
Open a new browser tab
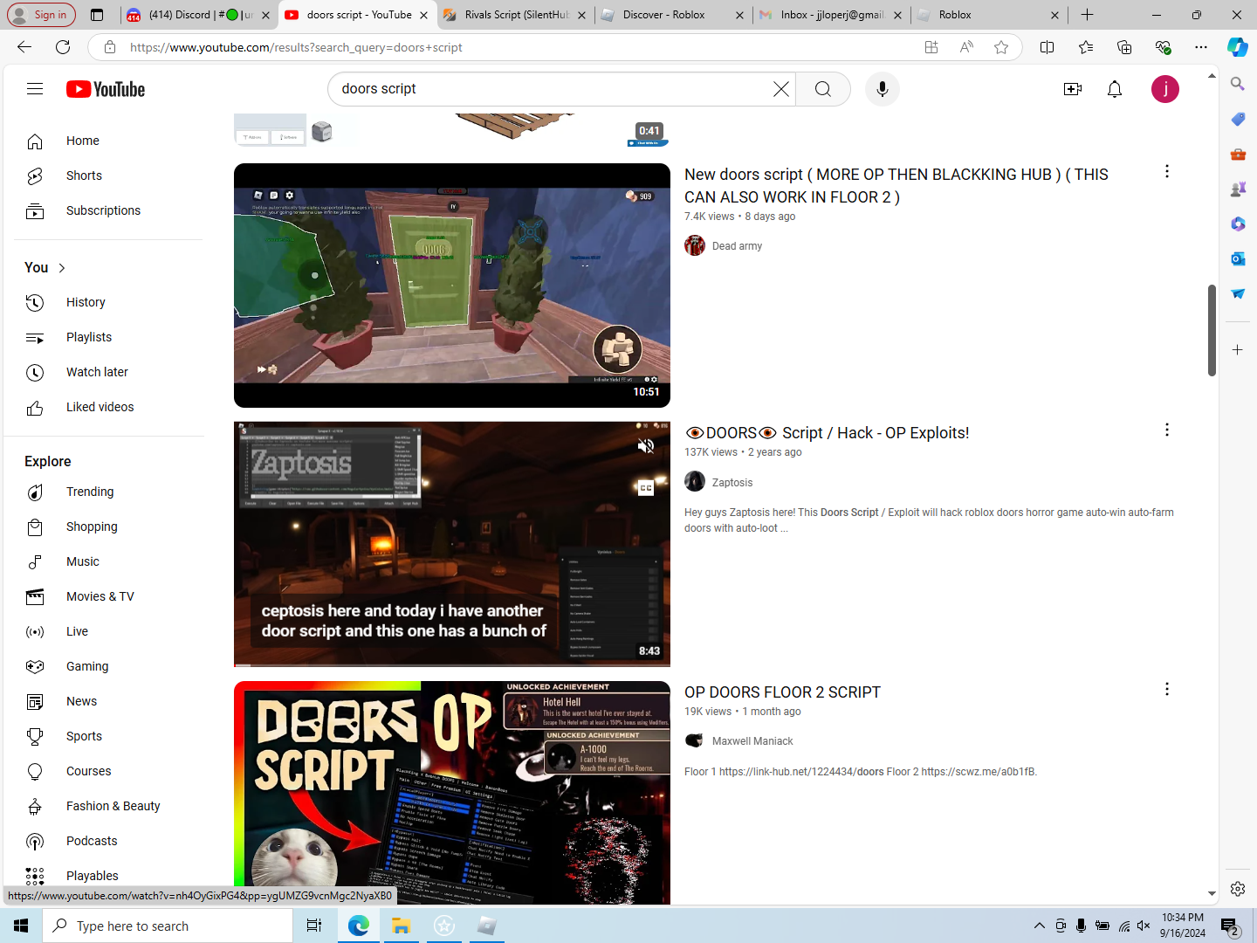coord(1087,15)
